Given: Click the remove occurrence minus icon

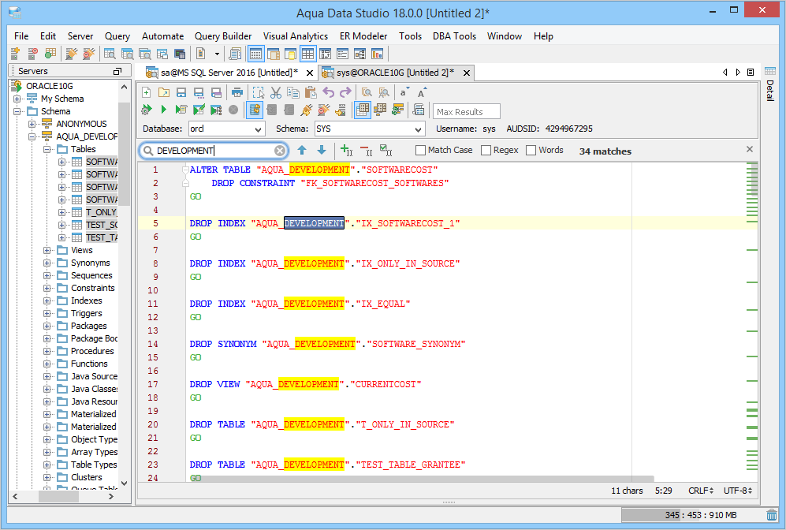Looking at the screenshot, I should coord(367,150).
